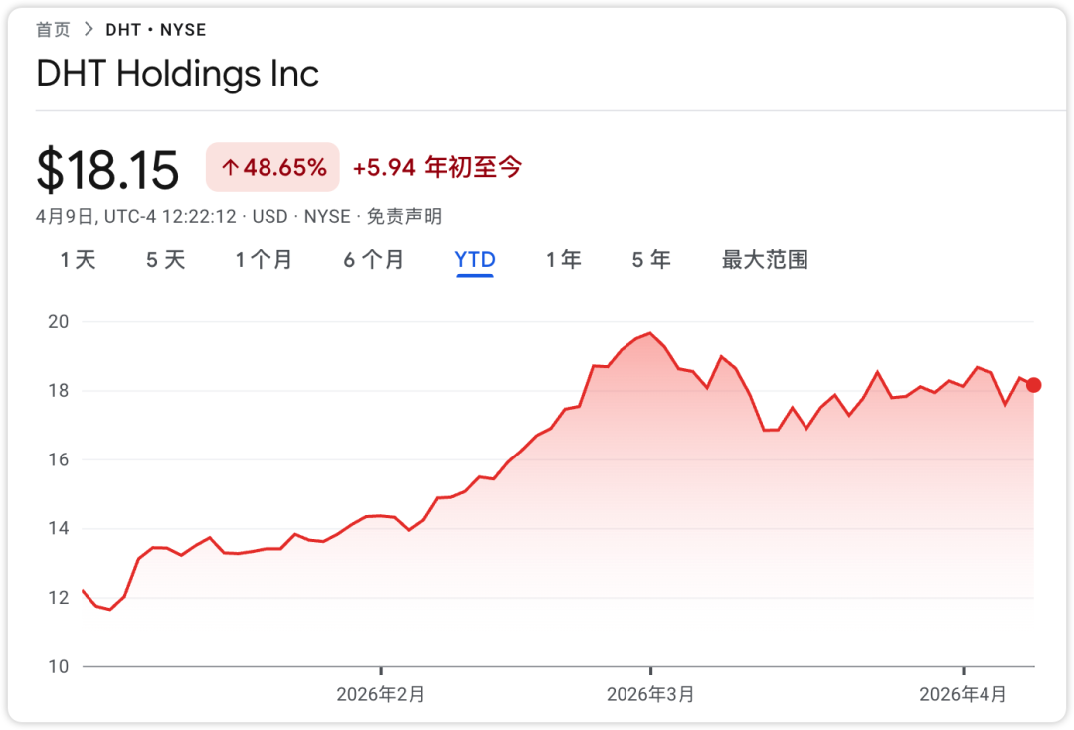Open the 5年 range tab

(x=651, y=260)
